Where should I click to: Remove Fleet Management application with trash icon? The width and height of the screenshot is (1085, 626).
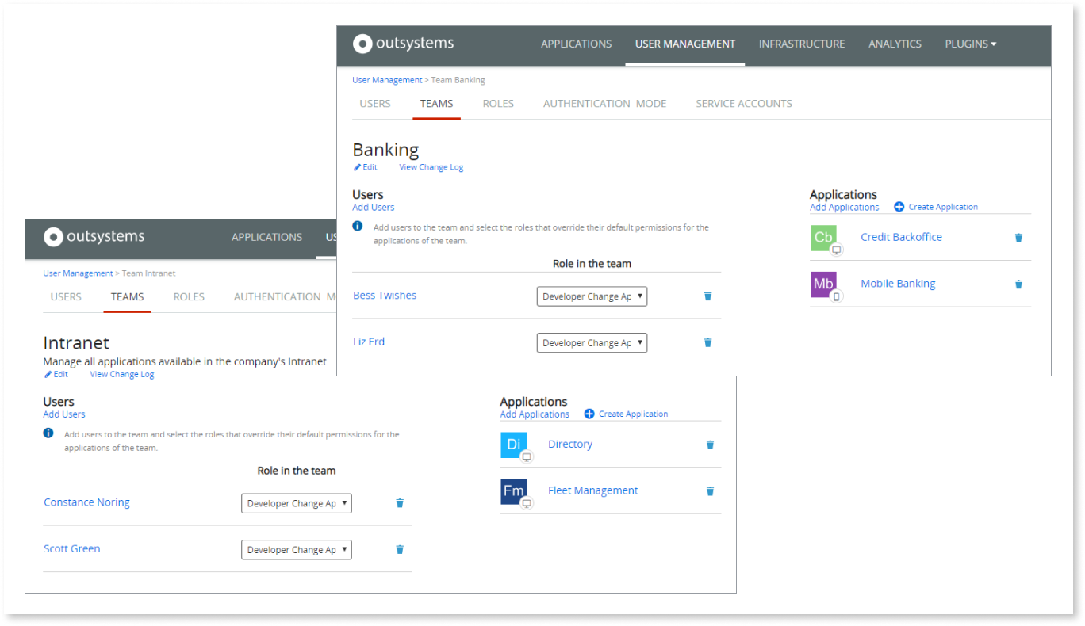click(x=710, y=491)
